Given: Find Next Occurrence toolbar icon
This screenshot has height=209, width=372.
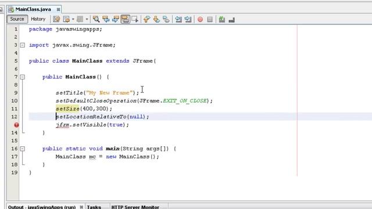Looking at the screenshot, I should (116, 19).
